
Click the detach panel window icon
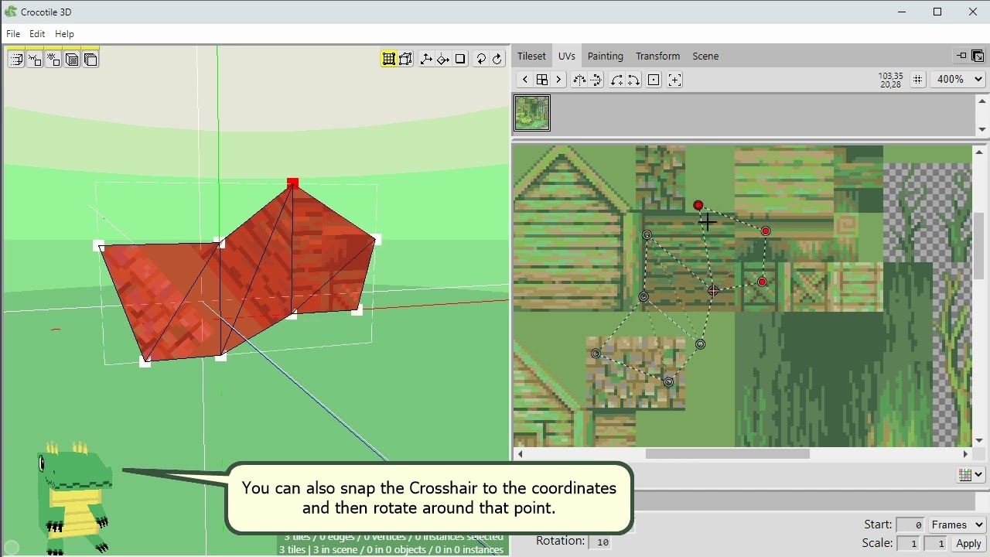click(x=978, y=56)
